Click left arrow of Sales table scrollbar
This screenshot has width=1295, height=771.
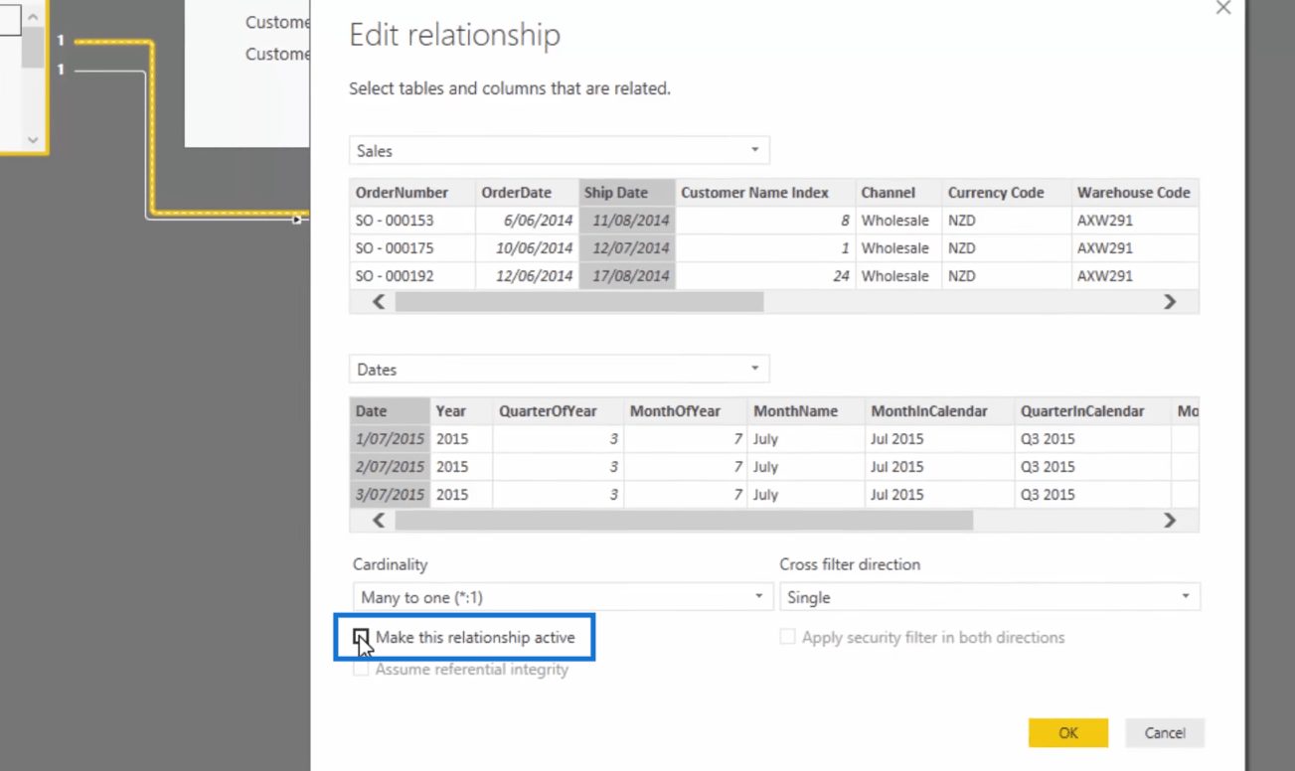click(x=378, y=302)
